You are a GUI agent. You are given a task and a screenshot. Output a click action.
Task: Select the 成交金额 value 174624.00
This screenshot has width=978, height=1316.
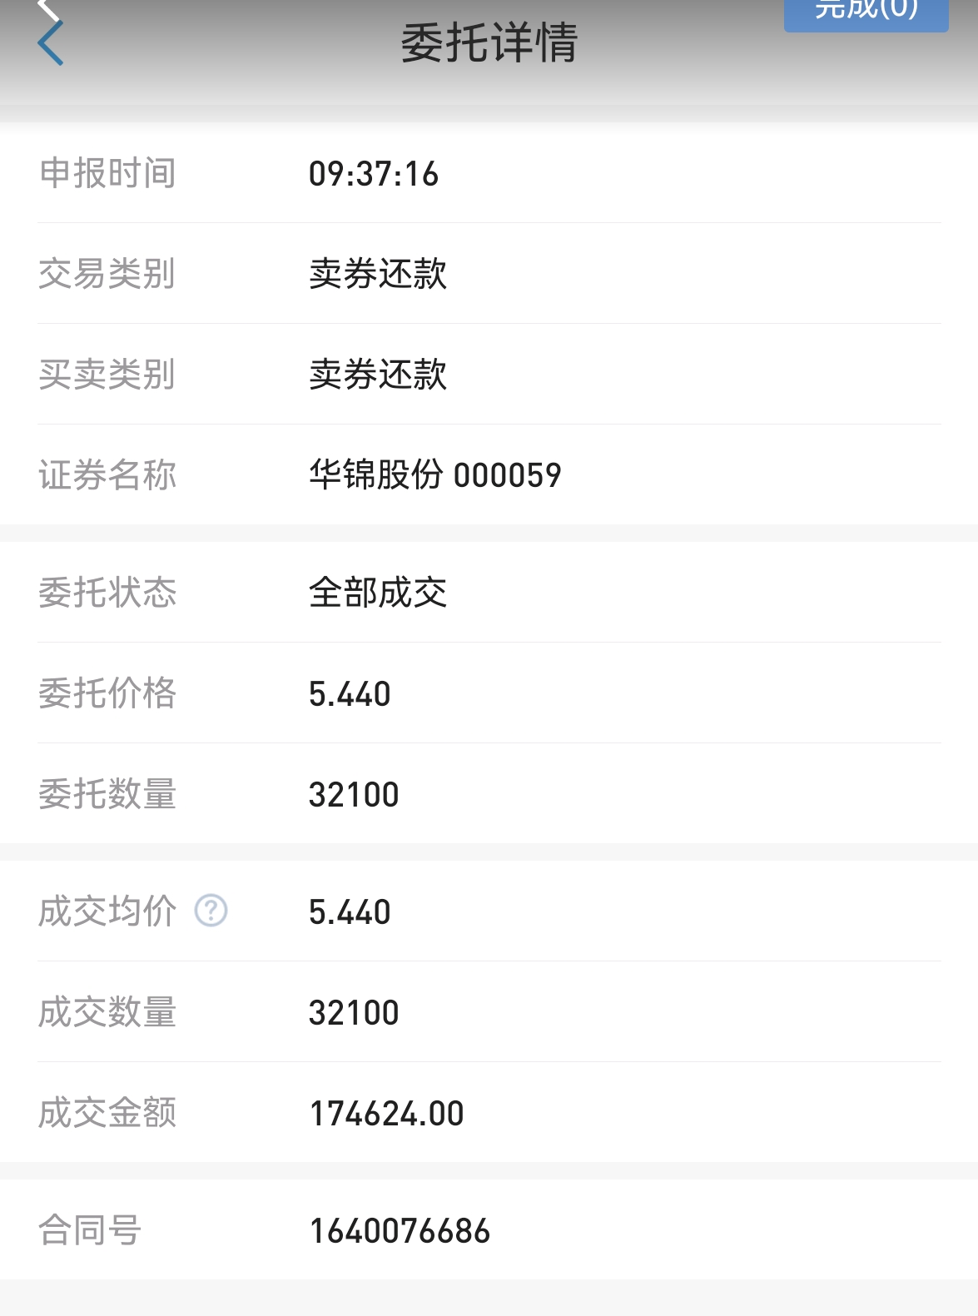386,1114
